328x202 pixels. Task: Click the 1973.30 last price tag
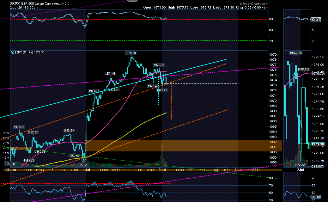coord(318,144)
